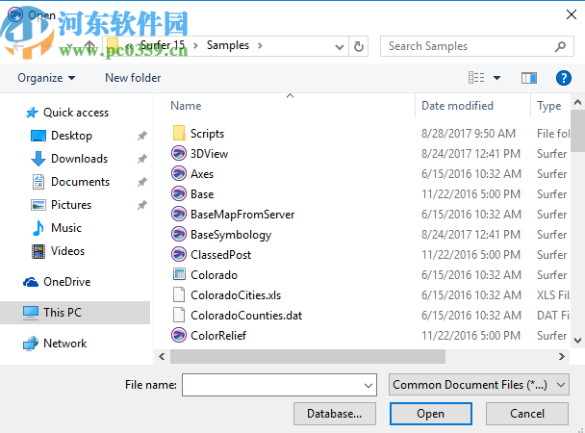Open the view options dropdown arrow
The image size is (585, 433).
point(496,78)
